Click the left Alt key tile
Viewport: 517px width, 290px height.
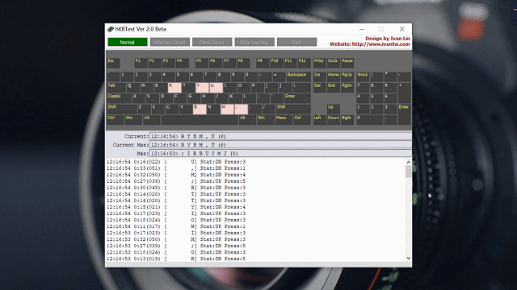click(151, 120)
